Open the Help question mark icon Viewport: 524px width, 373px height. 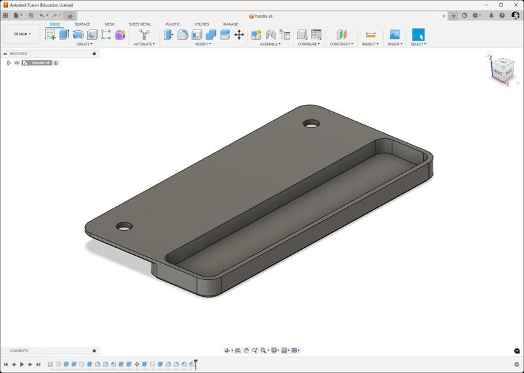(502, 15)
